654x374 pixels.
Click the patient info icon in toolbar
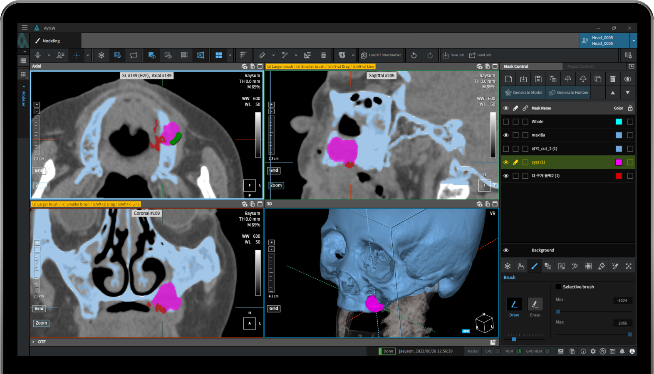coord(60,55)
